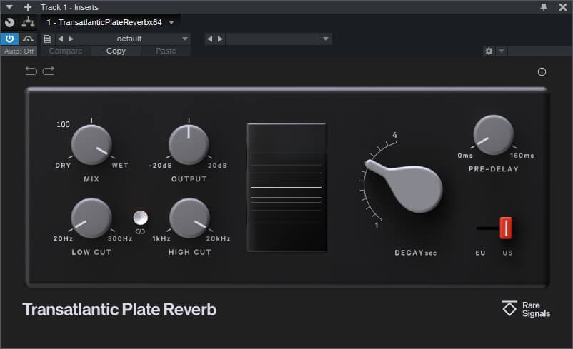Open the plugin info icon

tap(542, 72)
